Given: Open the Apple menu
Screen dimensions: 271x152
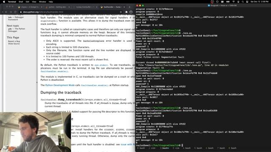Looking at the screenshot, I should click(x=4, y=2).
